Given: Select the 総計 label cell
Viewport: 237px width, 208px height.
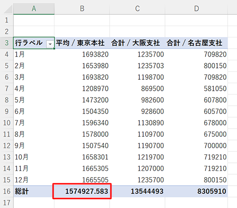Looking at the screenshot, I should point(34,191).
